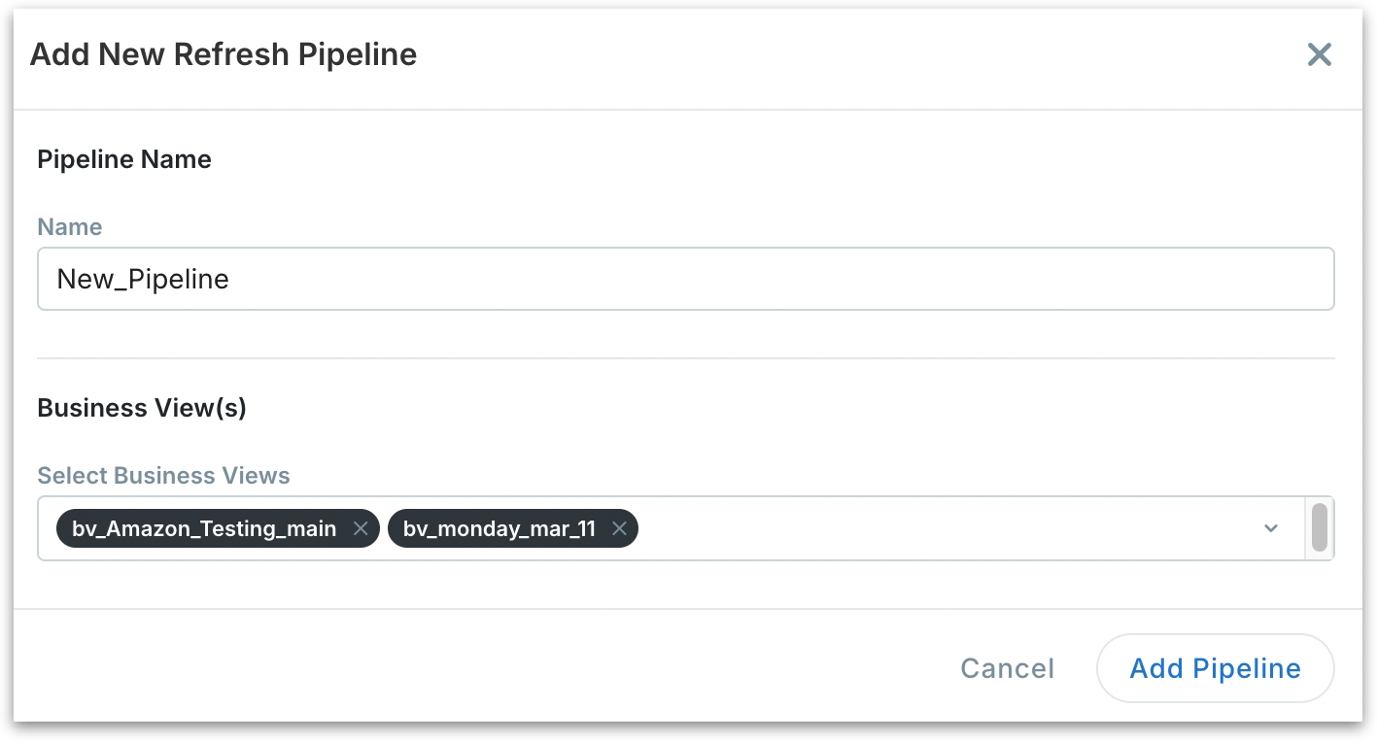Viewport: 1377px width, 741px height.
Task: Close the Add New Refresh Pipeline dialog
Action: click(1319, 54)
